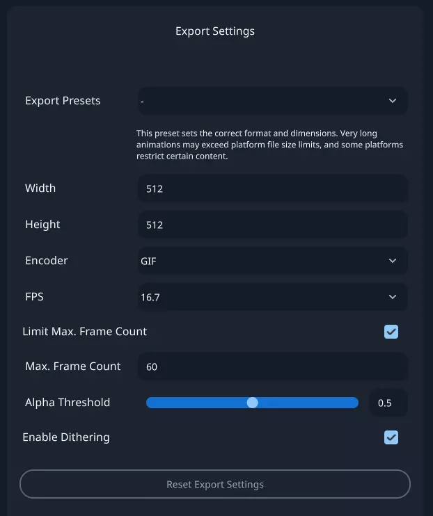The image size is (433, 516).
Task: Click the Export Presets chevron arrow
Action: point(393,101)
